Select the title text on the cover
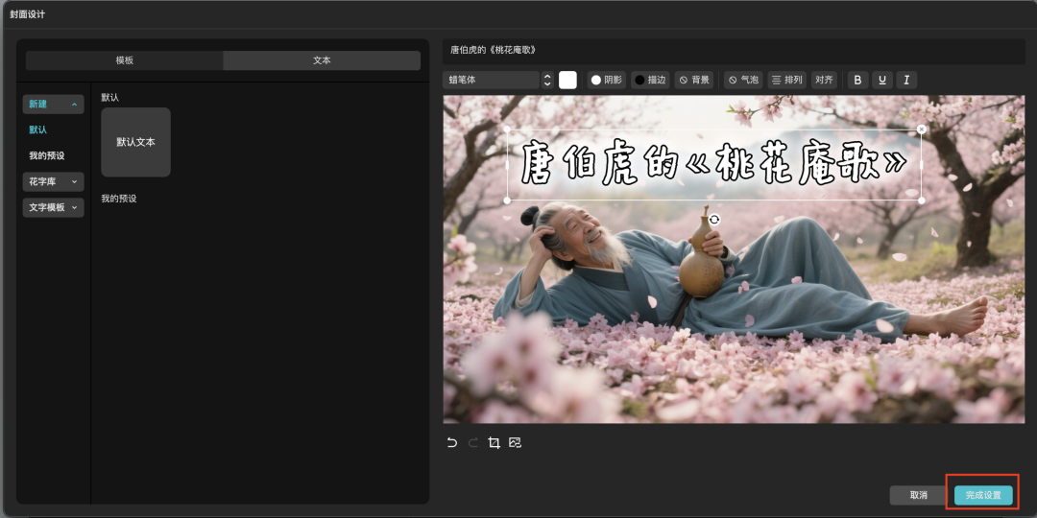Image resolution: width=1037 pixels, height=518 pixels. (x=714, y=165)
